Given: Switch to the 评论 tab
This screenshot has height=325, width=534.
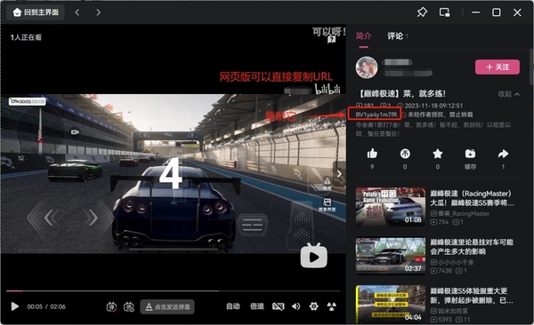Looking at the screenshot, I should [395, 36].
